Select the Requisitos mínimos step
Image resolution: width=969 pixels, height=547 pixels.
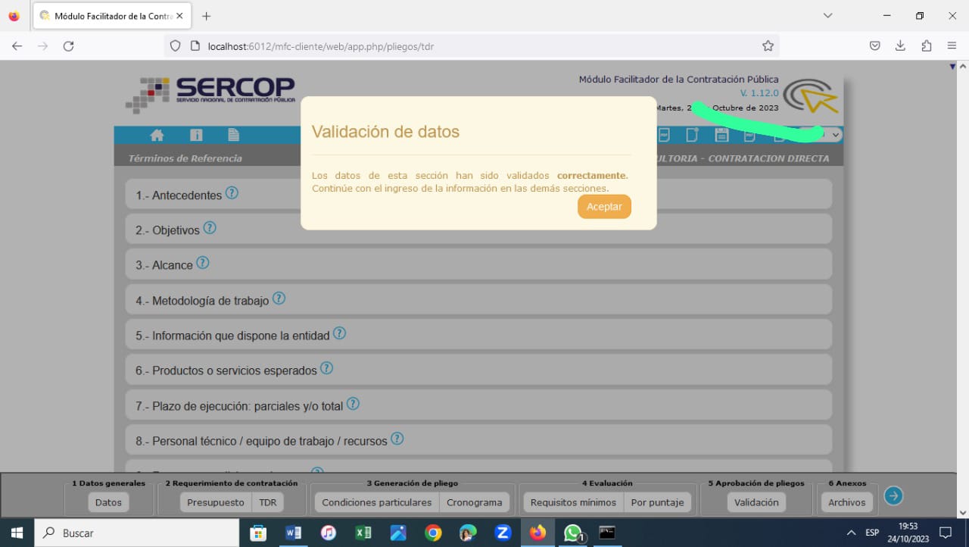[573, 502]
